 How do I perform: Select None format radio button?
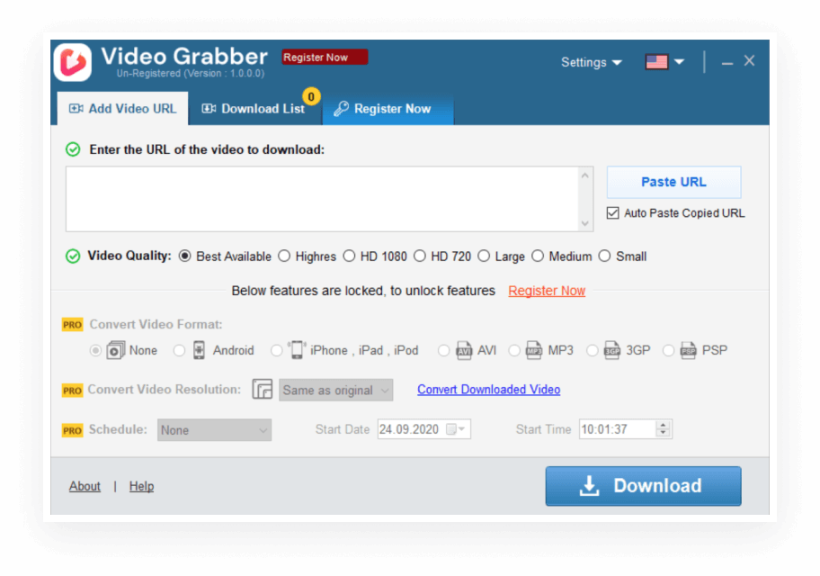[x=95, y=350]
